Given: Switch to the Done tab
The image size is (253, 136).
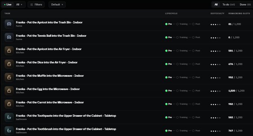Looking at the screenshot, I should (245, 4).
